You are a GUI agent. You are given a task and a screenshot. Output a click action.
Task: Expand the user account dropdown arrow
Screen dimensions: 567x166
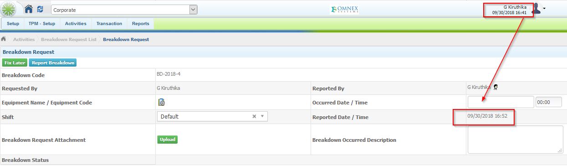pyautogui.click(x=544, y=9)
